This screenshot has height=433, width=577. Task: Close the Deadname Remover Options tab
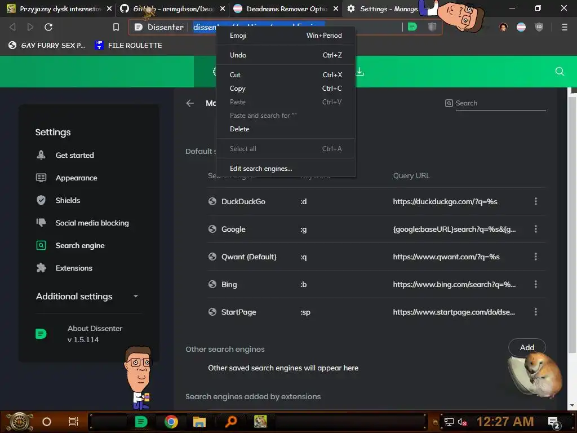tap(336, 8)
